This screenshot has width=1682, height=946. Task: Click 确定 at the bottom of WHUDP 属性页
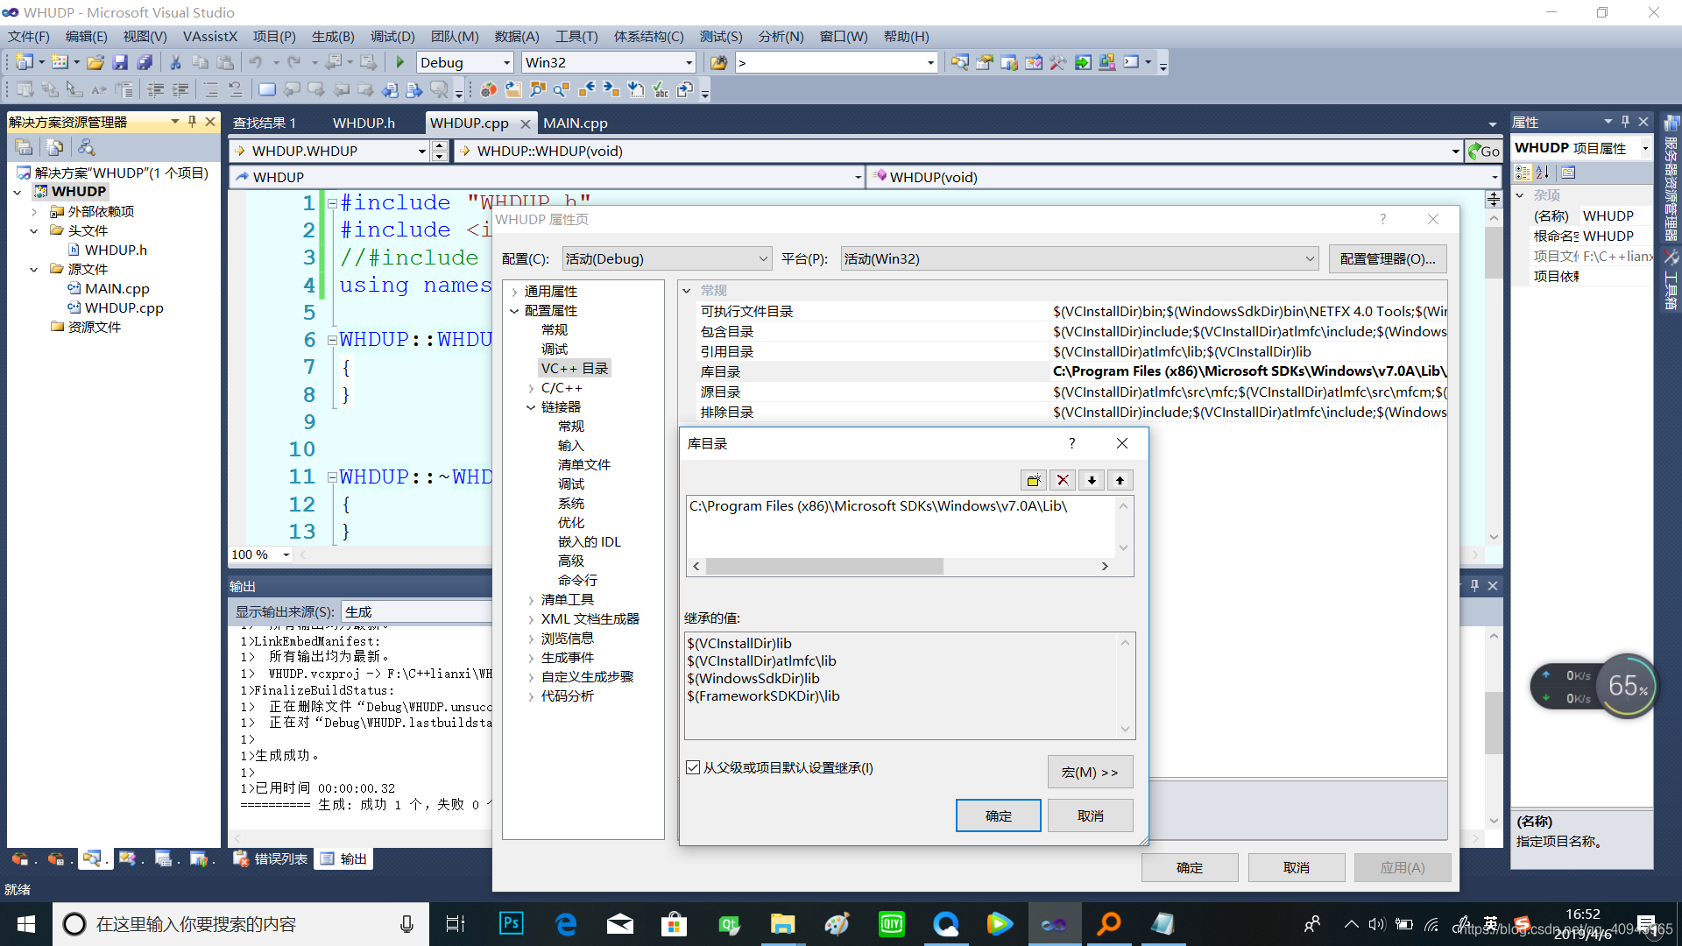click(x=1190, y=867)
